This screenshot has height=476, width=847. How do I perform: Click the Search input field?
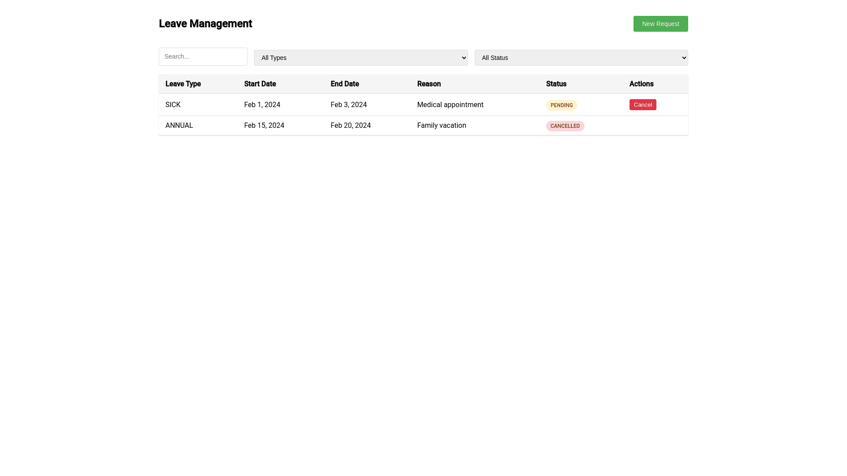[x=203, y=56]
